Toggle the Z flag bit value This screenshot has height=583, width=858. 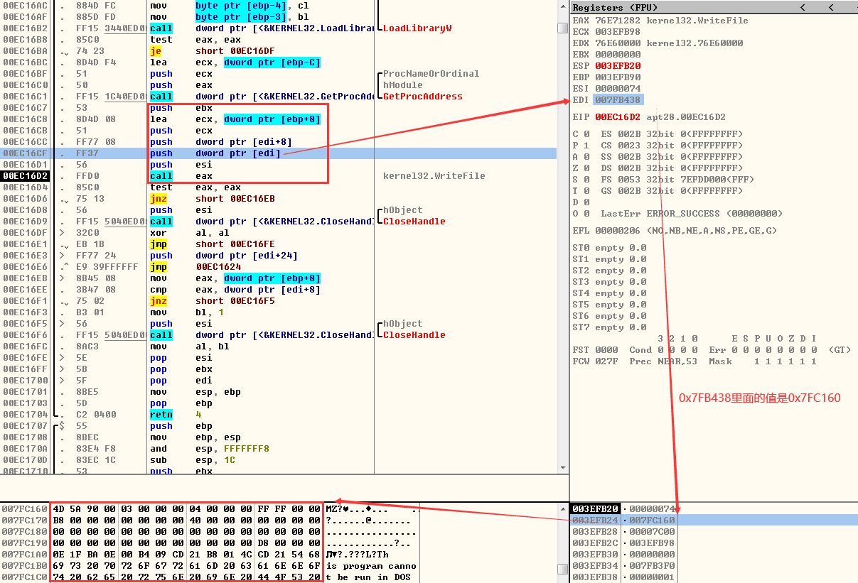point(586,168)
